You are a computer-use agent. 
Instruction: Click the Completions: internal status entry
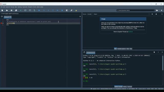120,89
